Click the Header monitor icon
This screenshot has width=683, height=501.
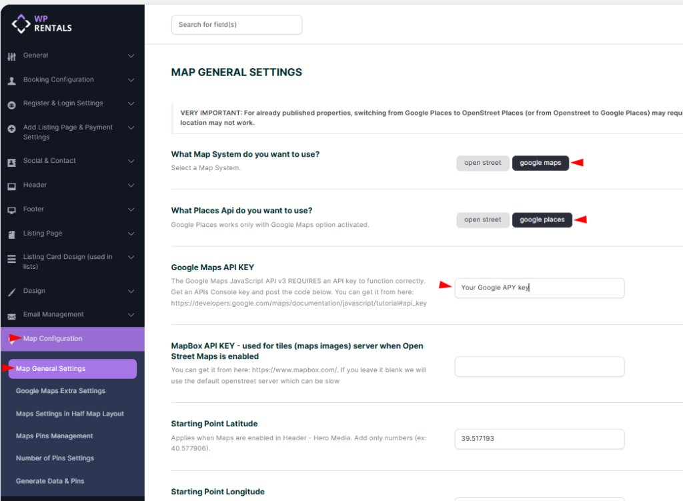12,186
